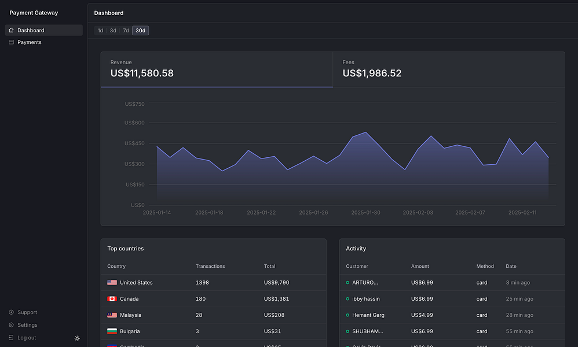This screenshot has width=578, height=347.
Task: Select the 1d time range option
Action: (x=100, y=30)
